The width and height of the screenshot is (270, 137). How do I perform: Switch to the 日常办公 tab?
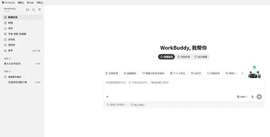[x=166, y=57]
